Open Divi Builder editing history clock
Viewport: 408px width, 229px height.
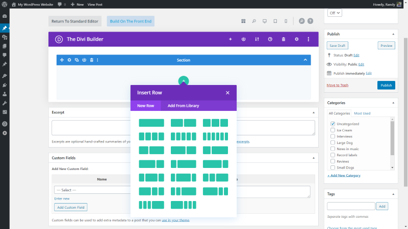pyautogui.click(x=270, y=39)
